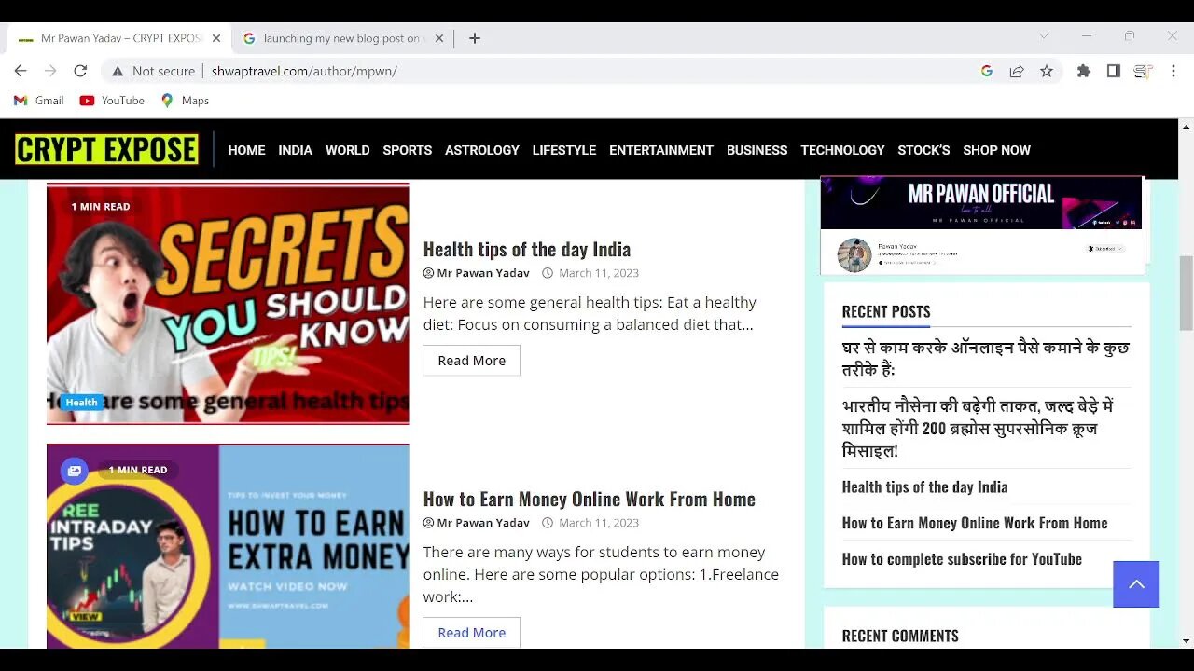Share this page via share icon
The height and width of the screenshot is (671, 1194).
1017,71
